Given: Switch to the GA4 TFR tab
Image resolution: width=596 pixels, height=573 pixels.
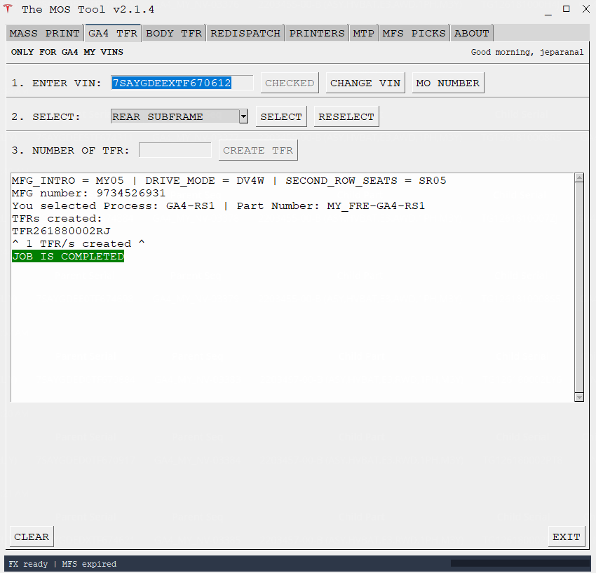Looking at the screenshot, I should tap(113, 33).
